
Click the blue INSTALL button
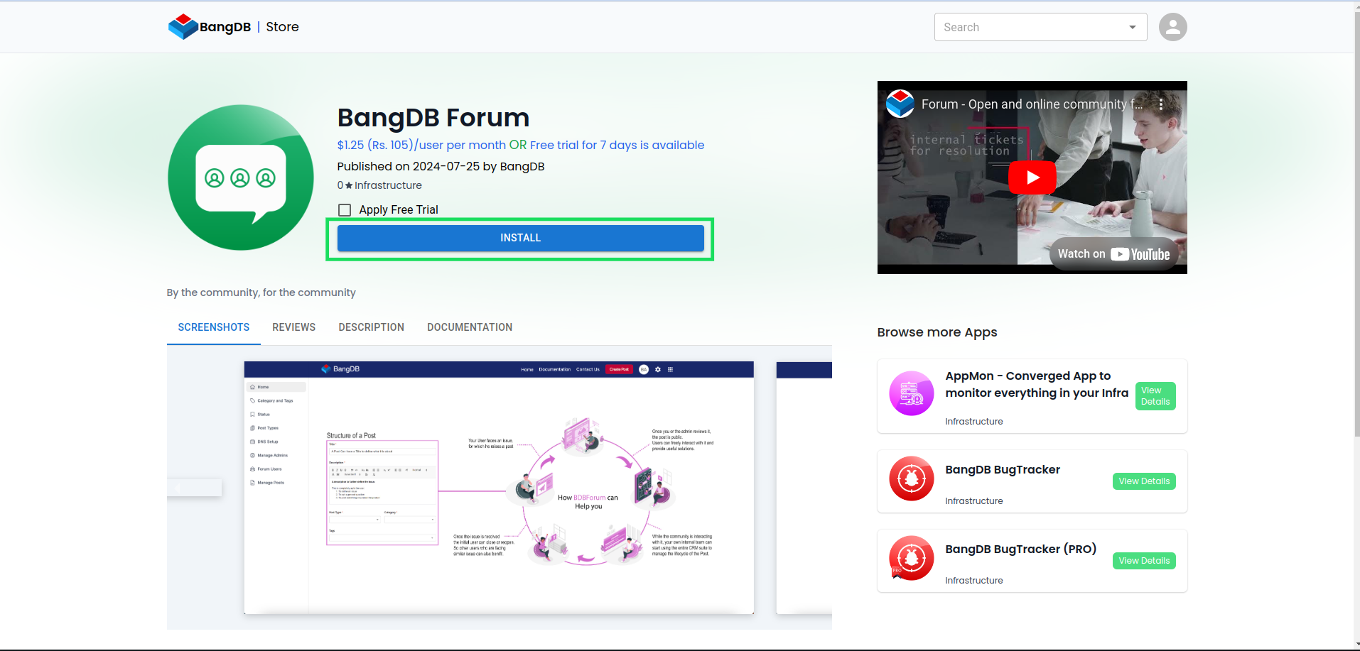520,238
